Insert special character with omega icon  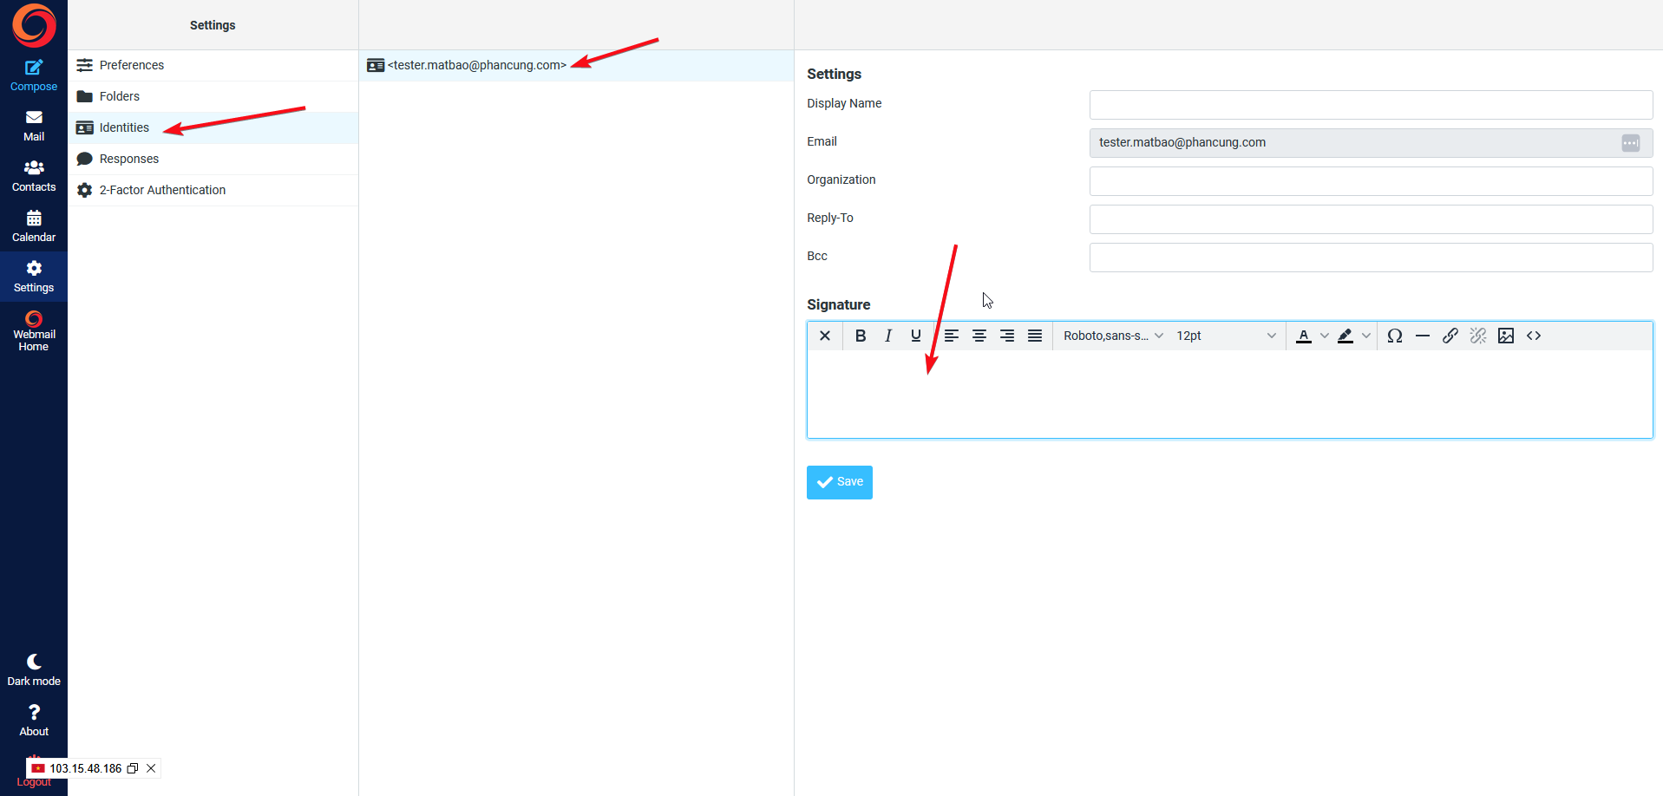pos(1394,336)
